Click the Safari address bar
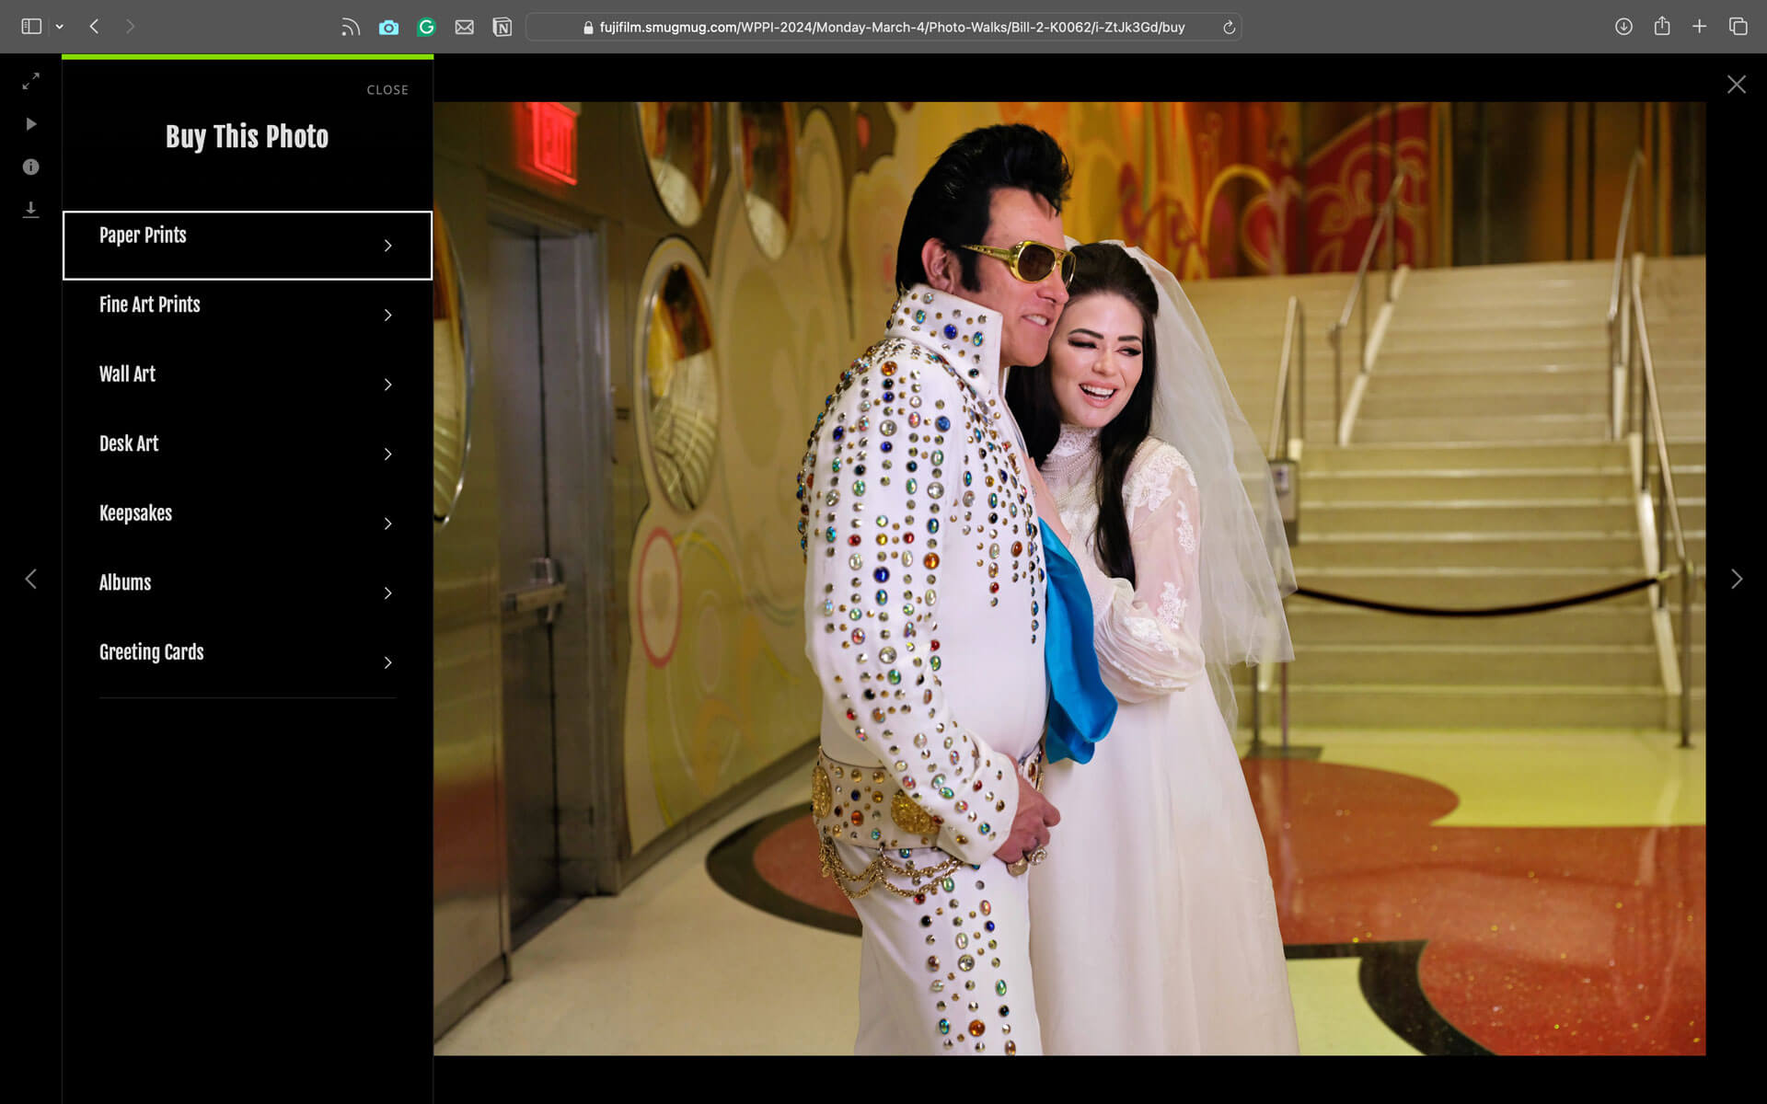1767x1104 pixels. (883, 28)
